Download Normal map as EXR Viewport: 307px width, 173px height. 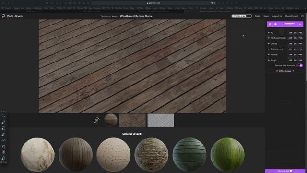[x=290, y=55]
